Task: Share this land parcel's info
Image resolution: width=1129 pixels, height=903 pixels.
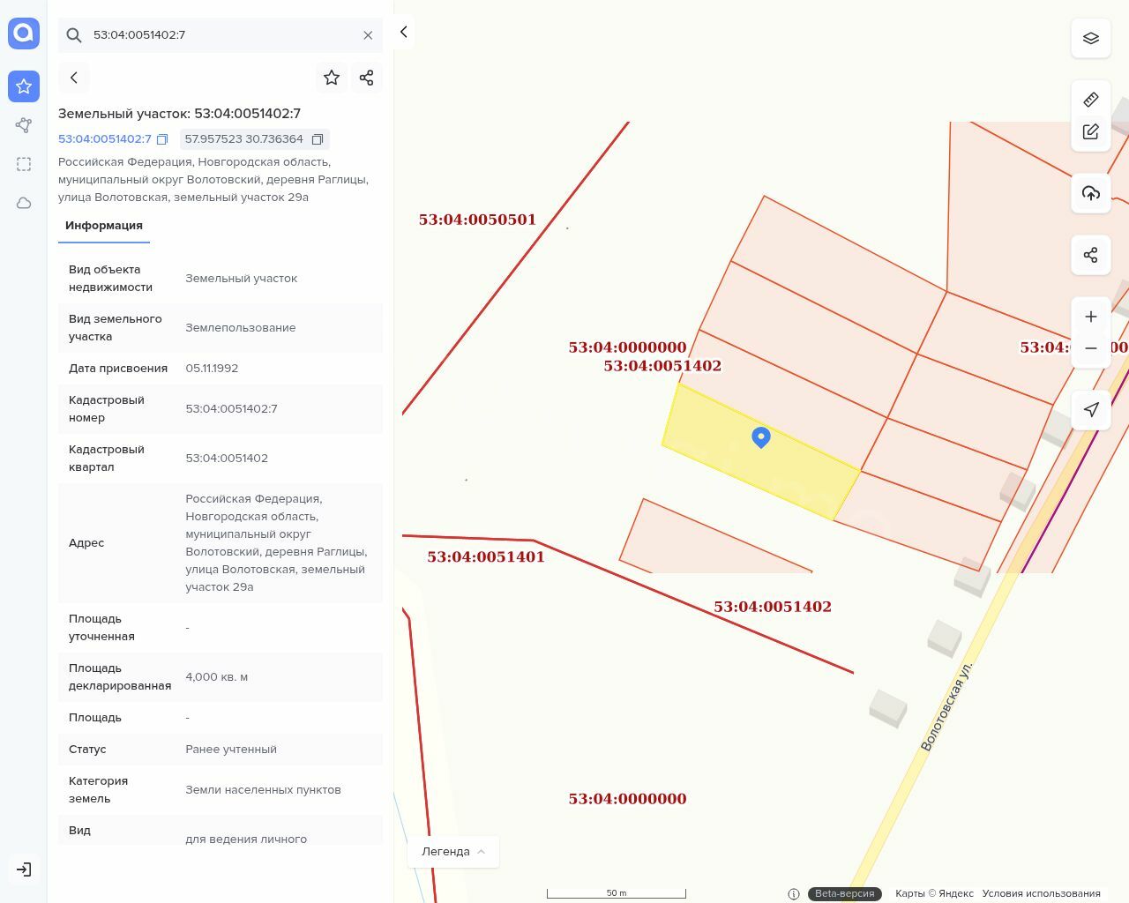Action: (x=366, y=78)
